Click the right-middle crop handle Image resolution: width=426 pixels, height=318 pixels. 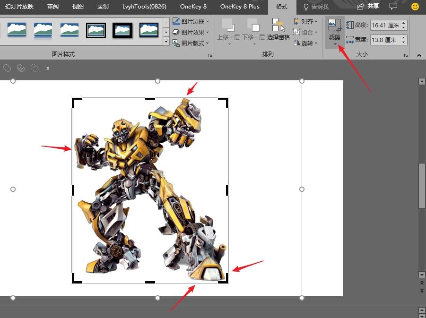(x=227, y=190)
